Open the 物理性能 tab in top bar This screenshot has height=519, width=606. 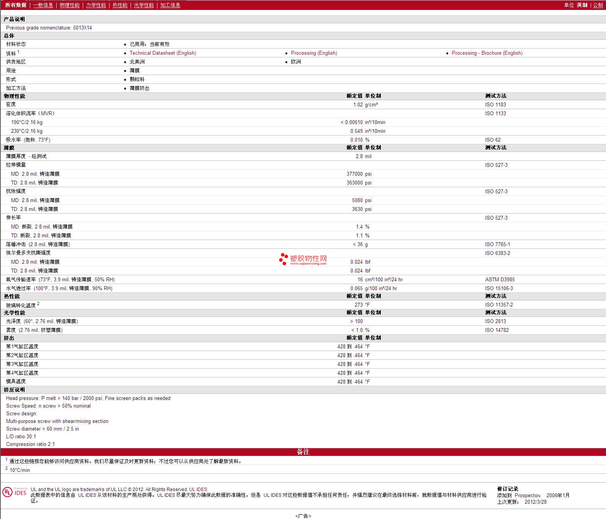tap(69, 5)
